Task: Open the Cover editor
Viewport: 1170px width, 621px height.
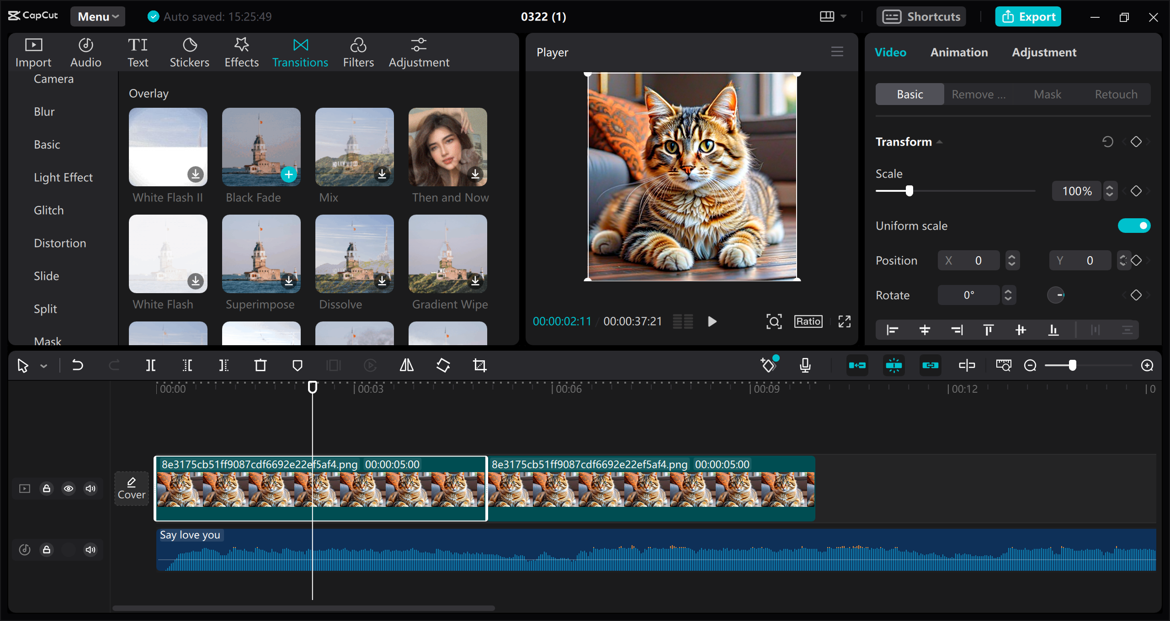Action: tap(131, 488)
